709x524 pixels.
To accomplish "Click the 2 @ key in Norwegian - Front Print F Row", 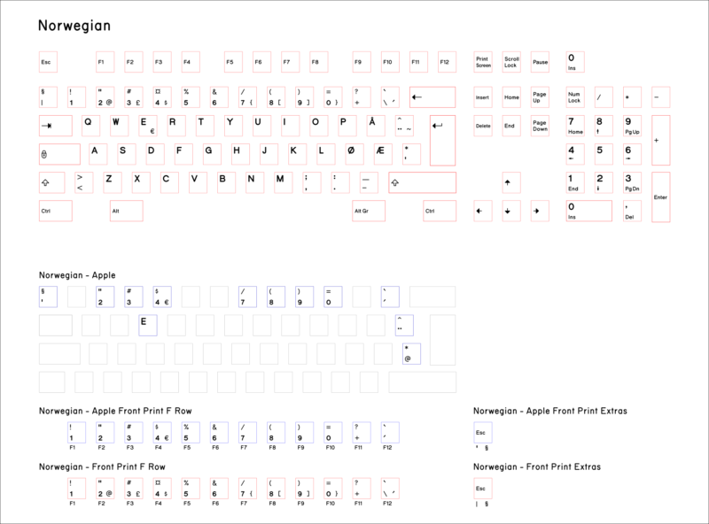I will 105,489.
